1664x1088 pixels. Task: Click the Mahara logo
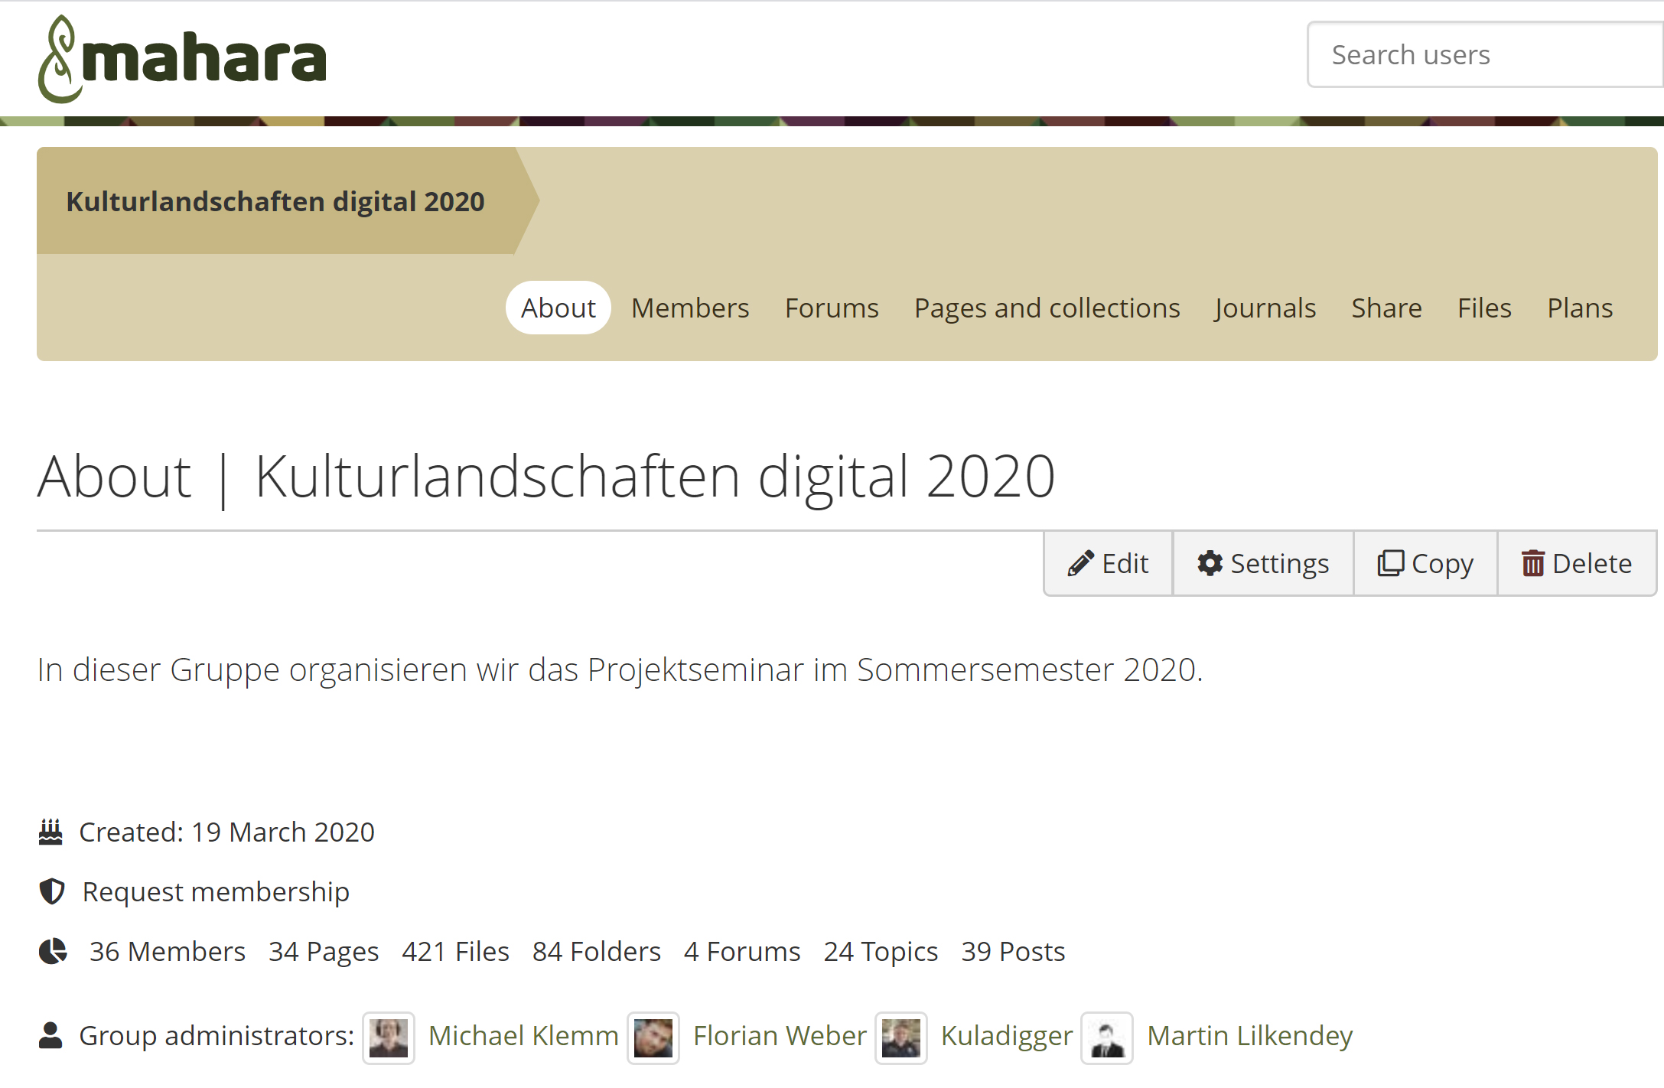[x=182, y=59]
